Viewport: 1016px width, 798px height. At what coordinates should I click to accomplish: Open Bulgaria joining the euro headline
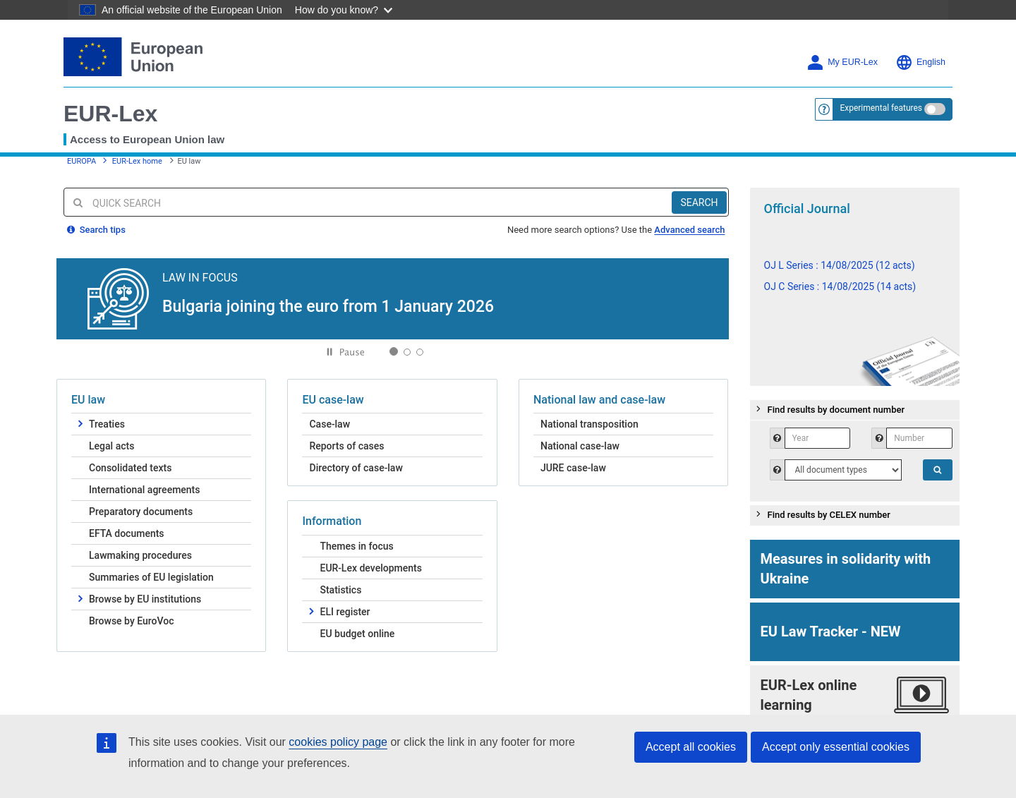pos(328,306)
